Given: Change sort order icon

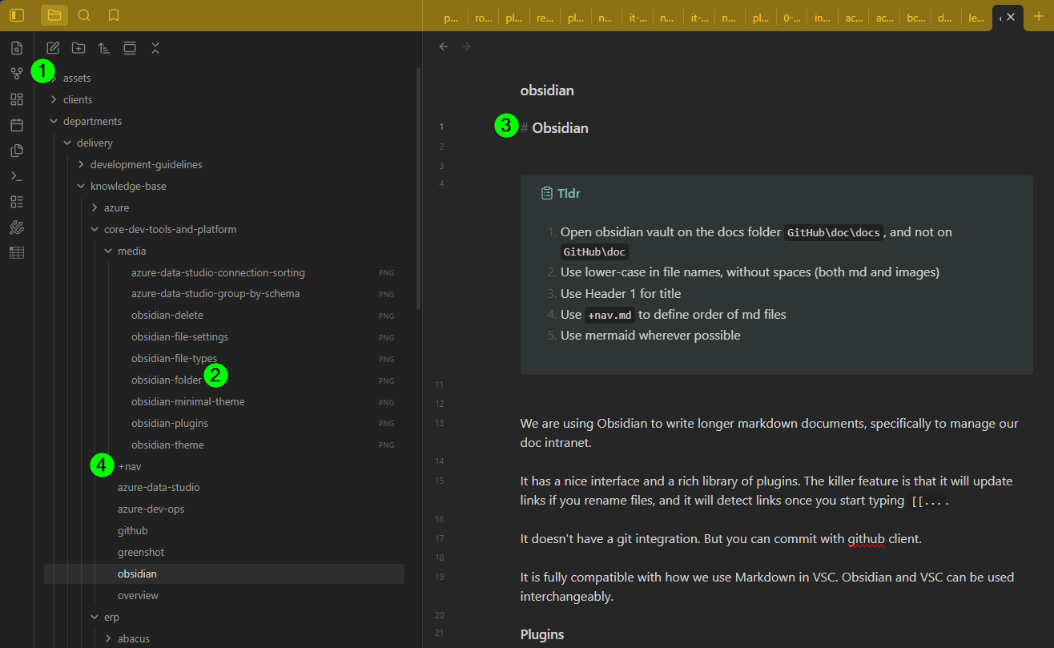Looking at the screenshot, I should point(104,48).
